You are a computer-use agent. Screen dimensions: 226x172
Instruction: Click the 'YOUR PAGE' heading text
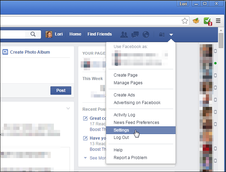click(x=94, y=53)
